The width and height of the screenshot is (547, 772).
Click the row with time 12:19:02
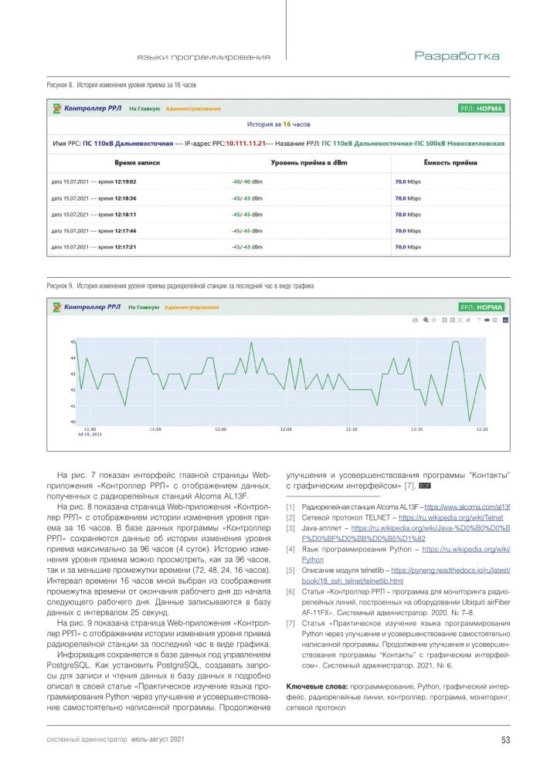278,181
